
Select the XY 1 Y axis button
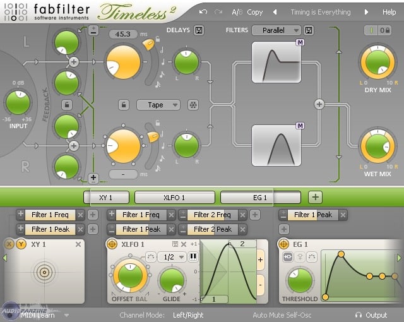coord(21,244)
